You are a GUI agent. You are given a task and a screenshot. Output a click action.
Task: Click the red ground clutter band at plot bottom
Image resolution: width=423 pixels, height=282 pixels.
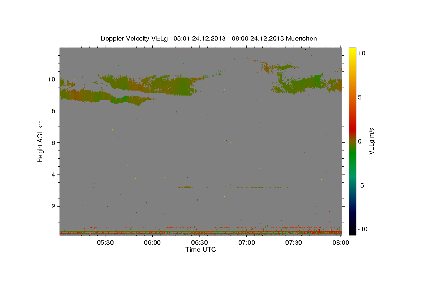[201, 233]
